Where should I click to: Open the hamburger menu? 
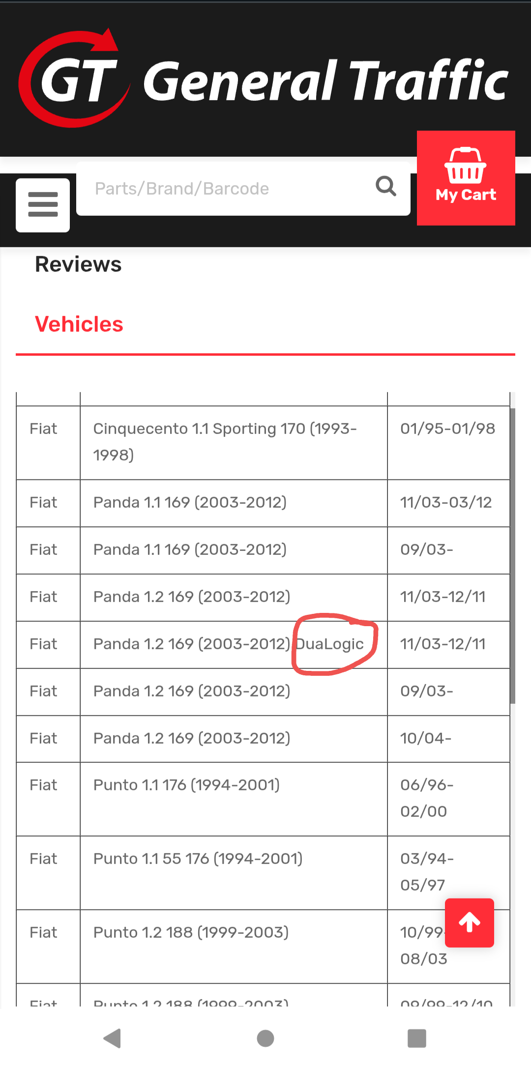tap(43, 205)
